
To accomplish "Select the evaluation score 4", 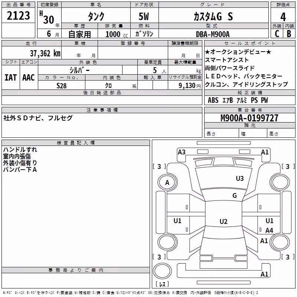I will coord(283,17).
